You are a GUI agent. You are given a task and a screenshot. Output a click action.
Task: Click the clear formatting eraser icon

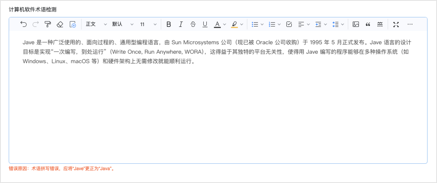pos(60,24)
